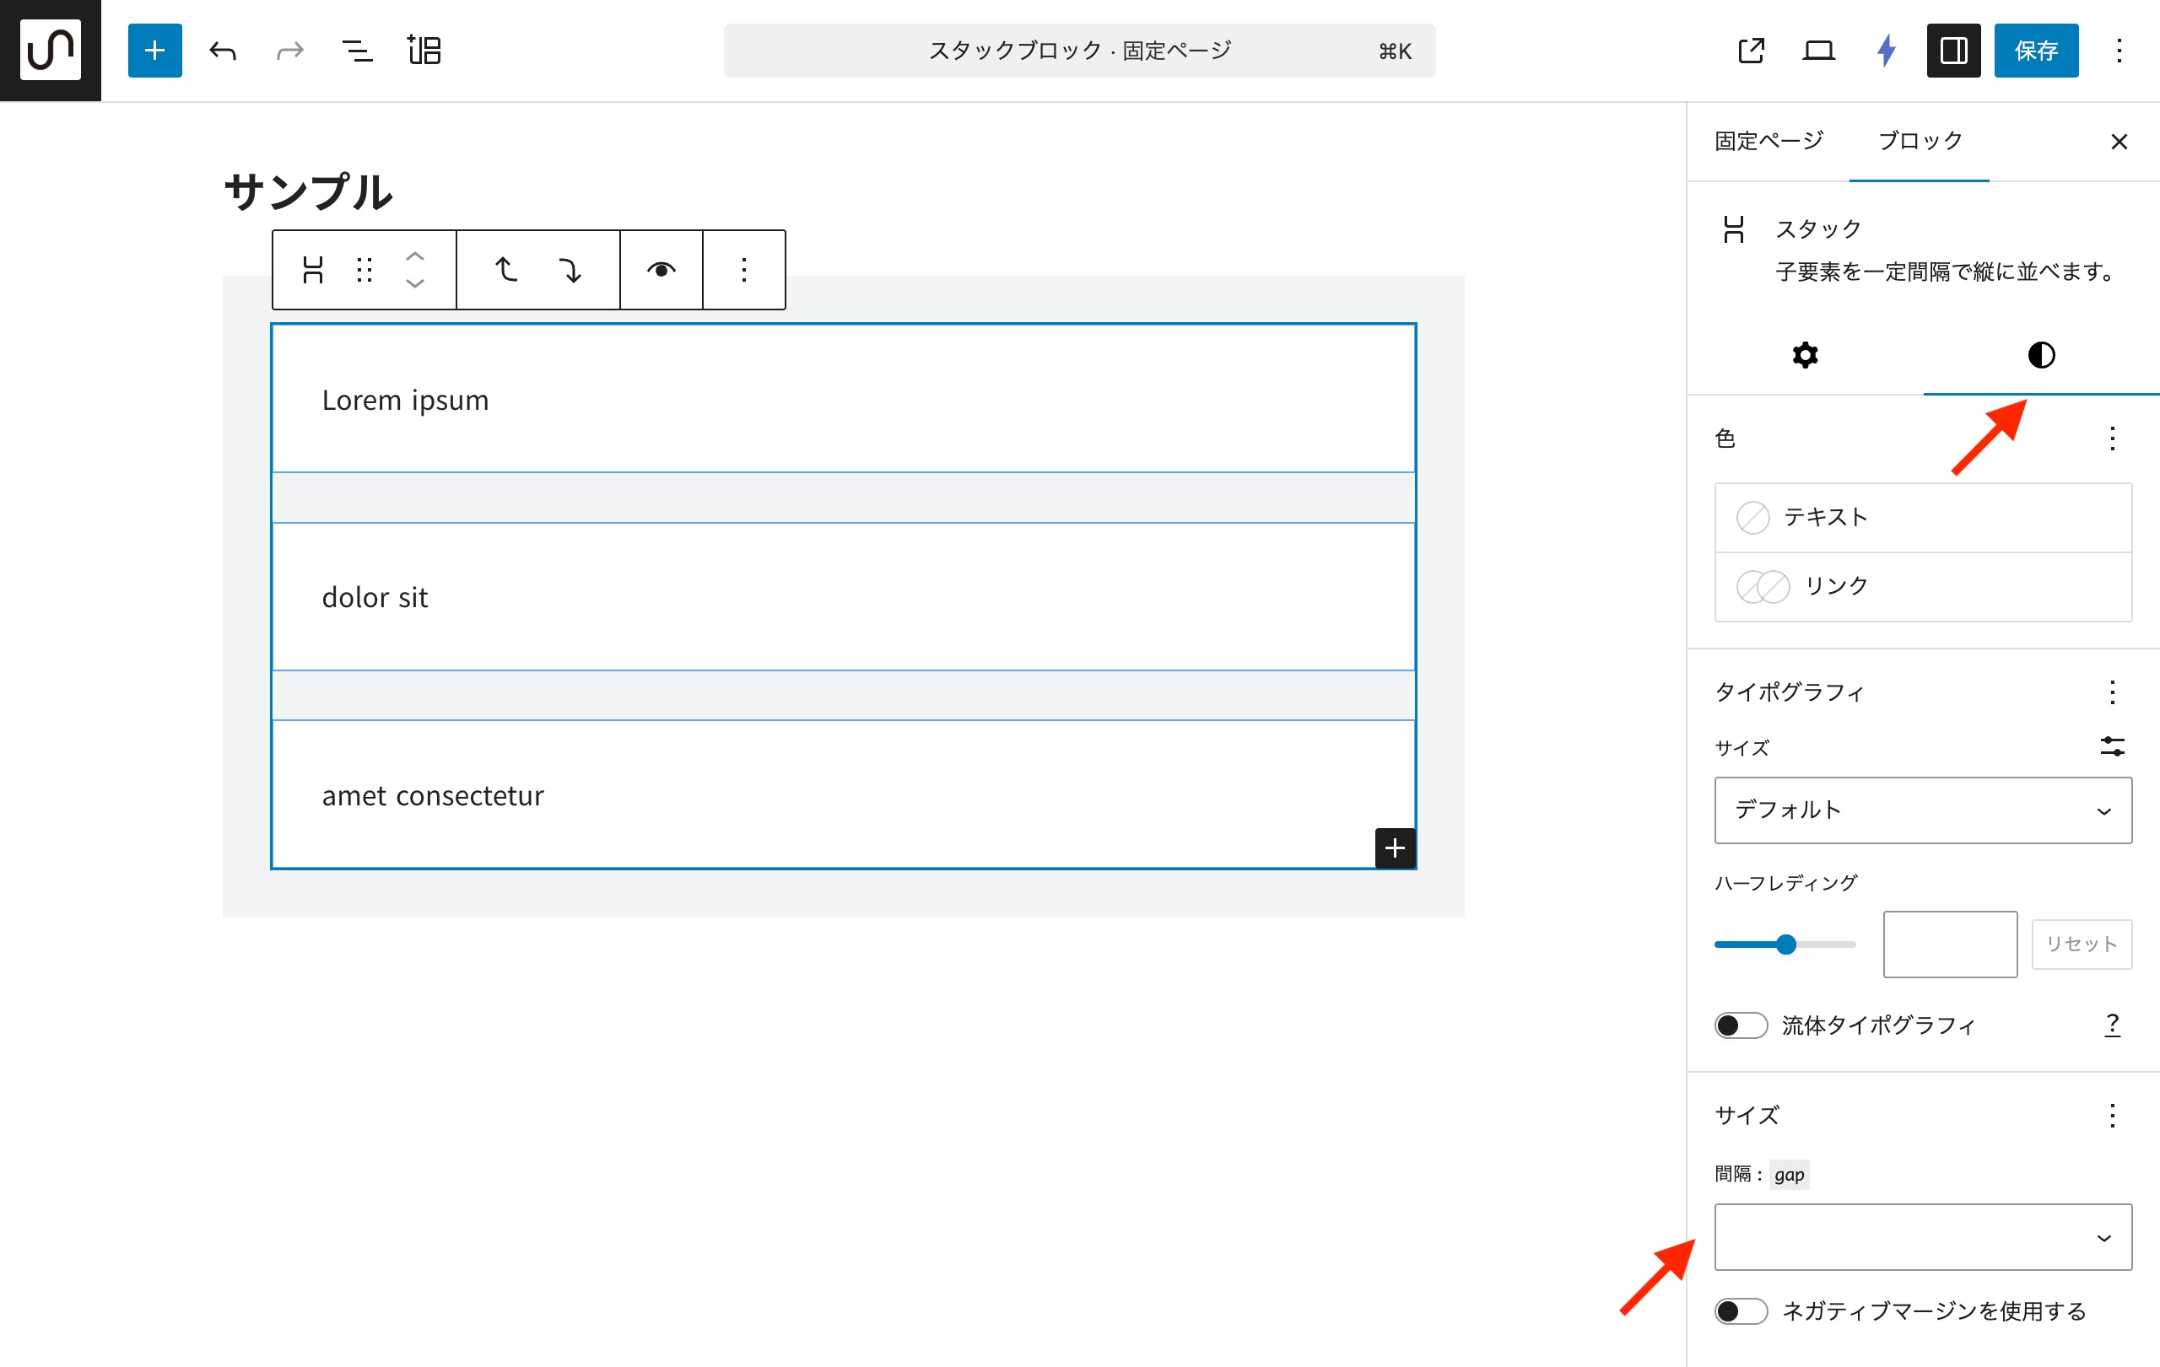Screen dimensions: 2160x1367
Task: Open page preview in new tab
Action: coord(1751,51)
